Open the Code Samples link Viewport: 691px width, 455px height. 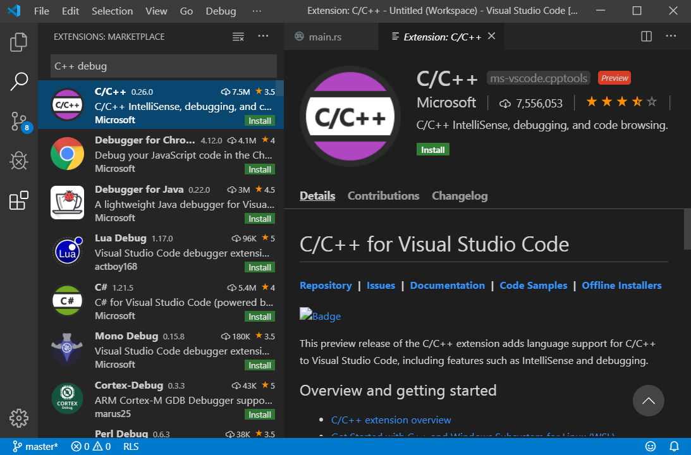tap(533, 286)
